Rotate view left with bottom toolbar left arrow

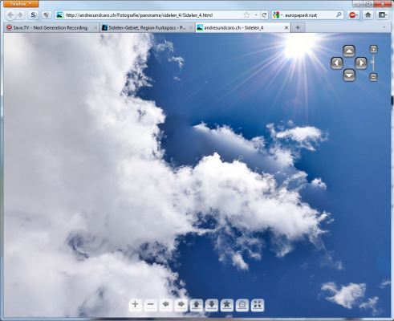click(166, 304)
